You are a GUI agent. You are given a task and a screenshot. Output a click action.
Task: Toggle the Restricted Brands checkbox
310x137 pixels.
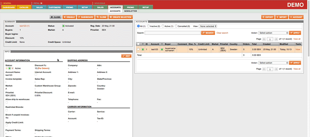tap(7, 110)
